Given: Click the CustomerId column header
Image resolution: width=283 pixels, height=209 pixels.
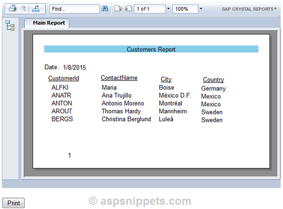Looking at the screenshot, I should (63, 78).
